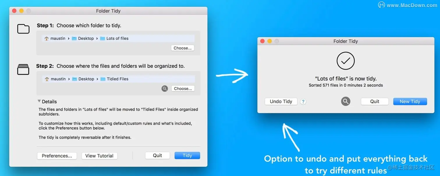This screenshot has width=440, height=176.
Task: Start a New Tidy from the results window
Action: 410,101
